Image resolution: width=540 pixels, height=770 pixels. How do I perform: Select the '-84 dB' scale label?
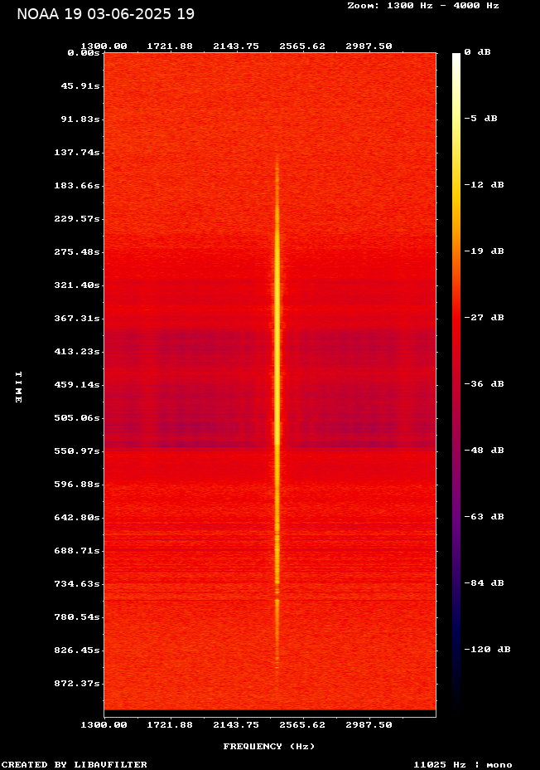click(485, 583)
